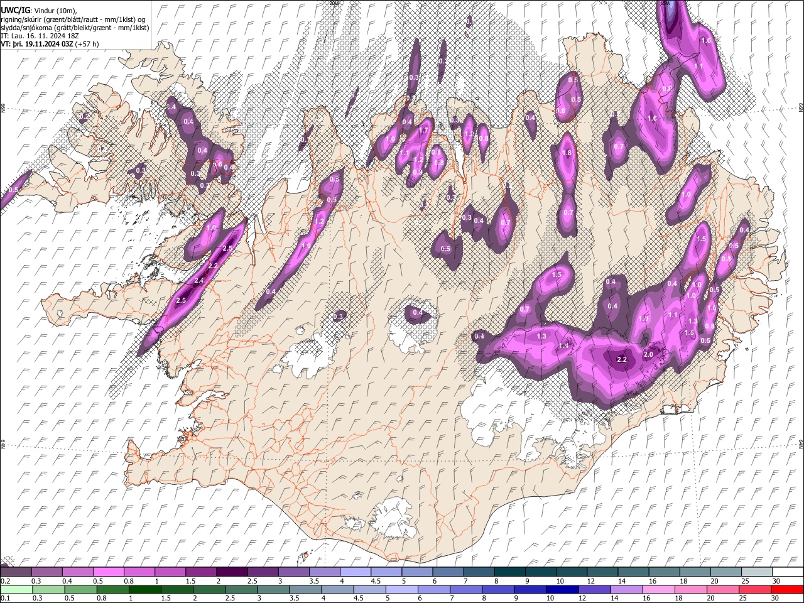
Task: Pick the deep blue 10–12 swatch in lower legend
Action: point(562,589)
